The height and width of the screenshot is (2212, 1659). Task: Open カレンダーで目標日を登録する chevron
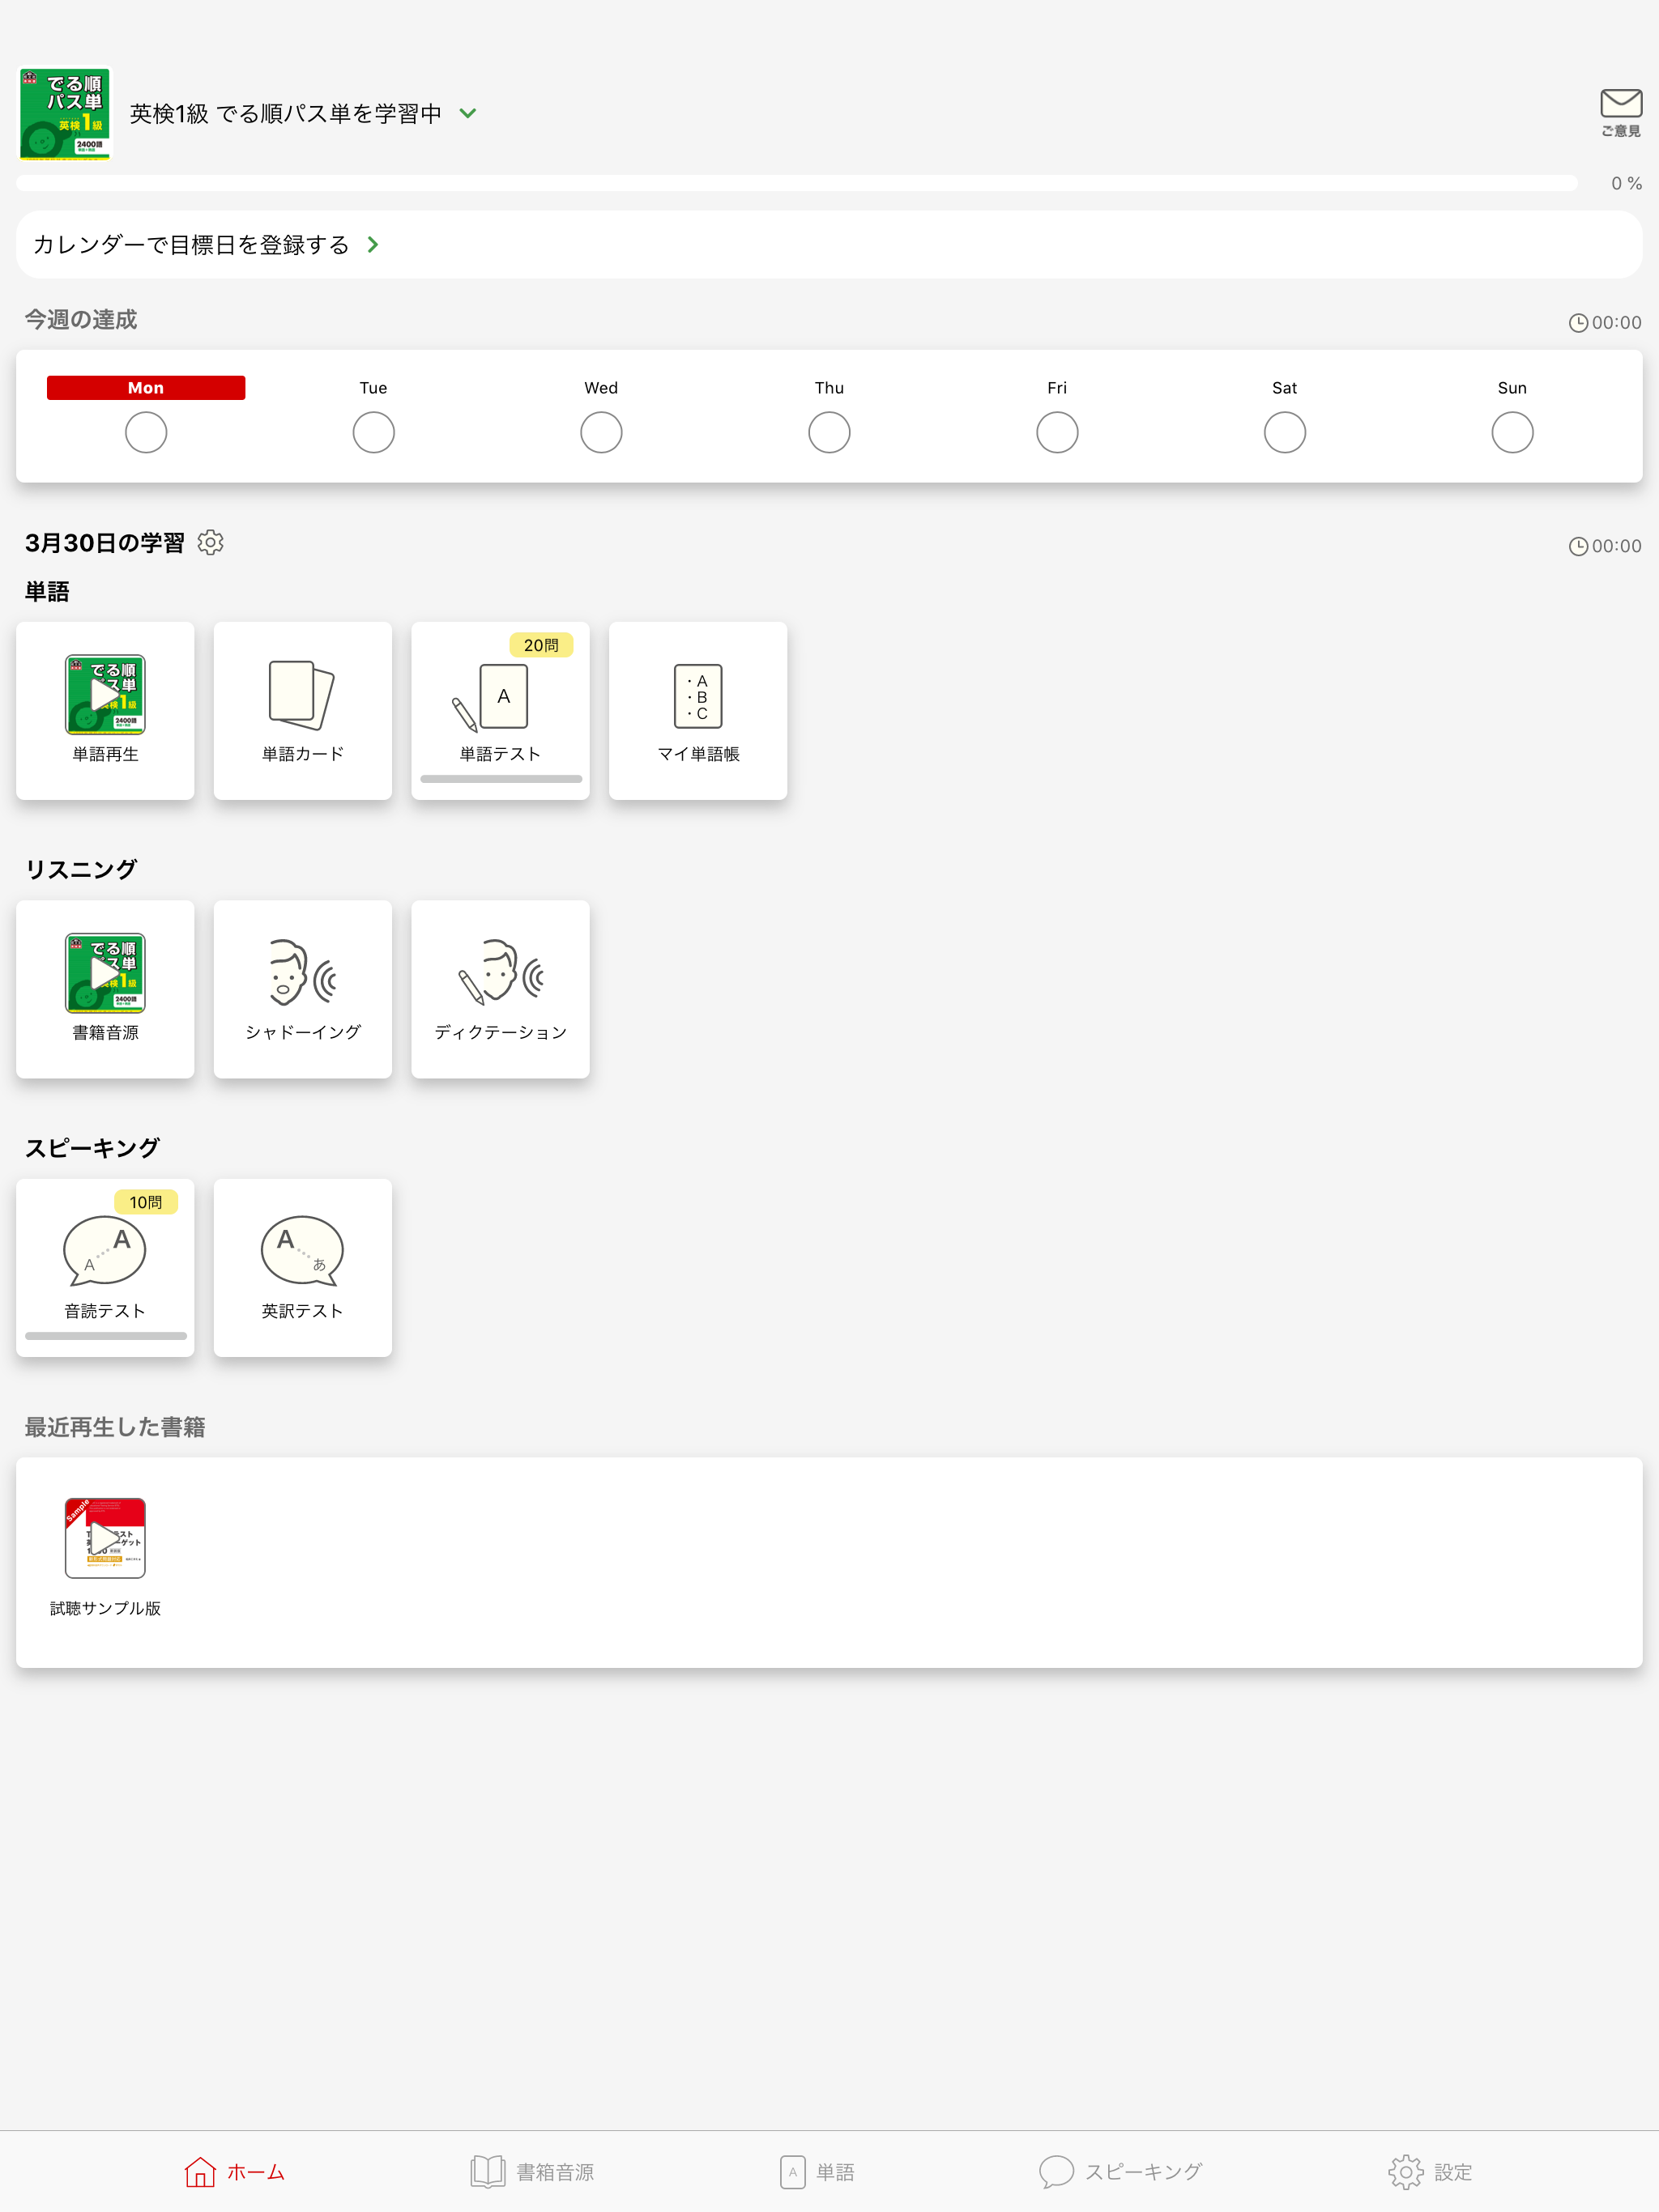(x=373, y=245)
